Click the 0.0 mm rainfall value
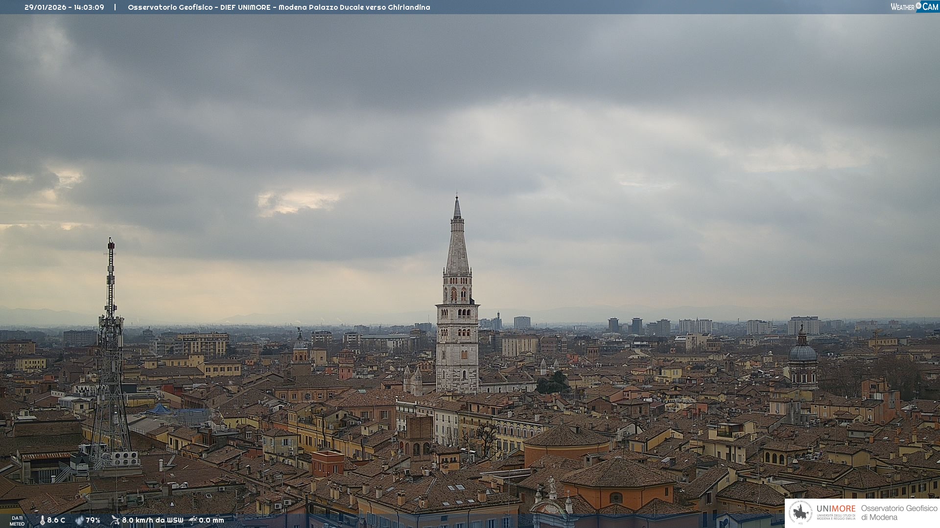The height and width of the screenshot is (528, 940). [x=211, y=520]
